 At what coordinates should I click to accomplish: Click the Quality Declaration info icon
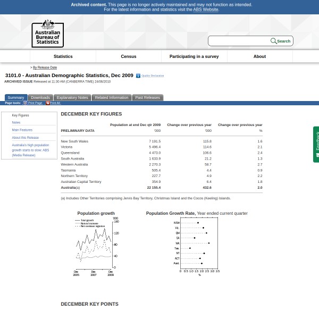(x=138, y=76)
